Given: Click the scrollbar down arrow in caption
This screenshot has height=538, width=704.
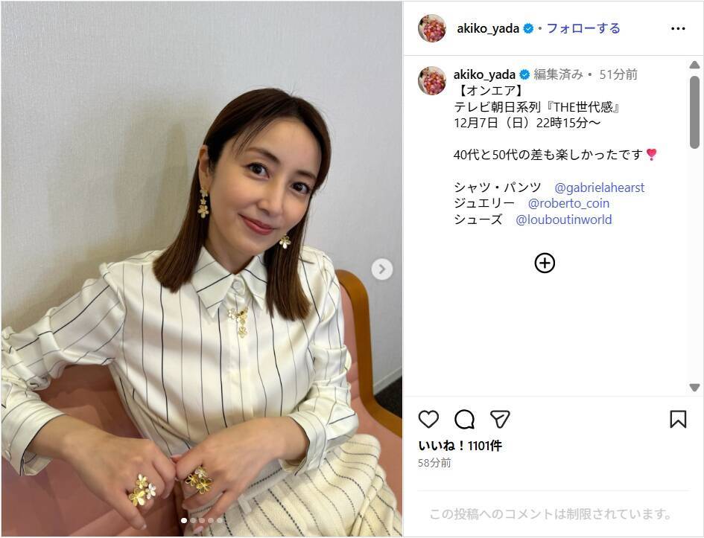Looking at the screenshot, I should [694, 387].
